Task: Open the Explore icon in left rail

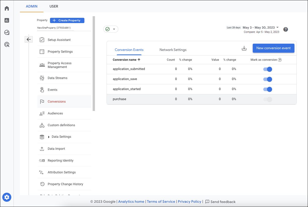Action: tap(7, 32)
